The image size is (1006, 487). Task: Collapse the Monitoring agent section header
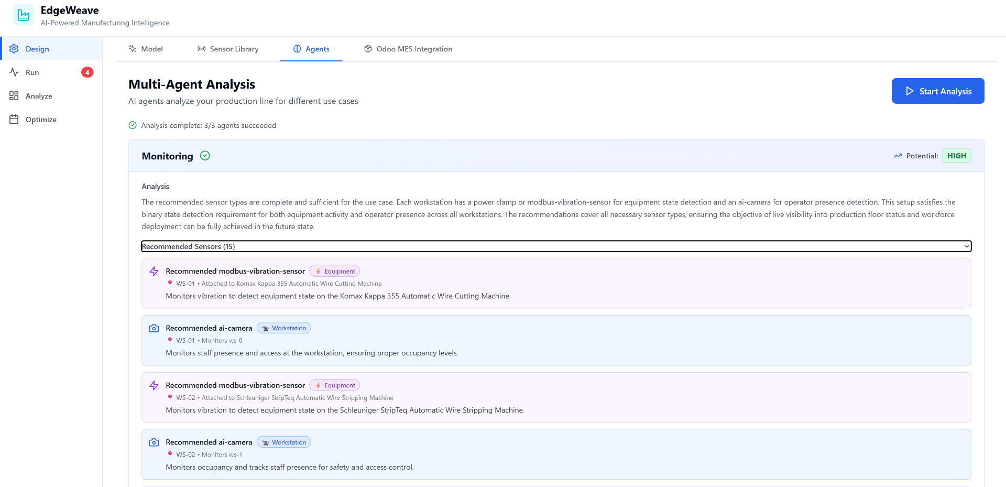pyautogui.click(x=556, y=156)
